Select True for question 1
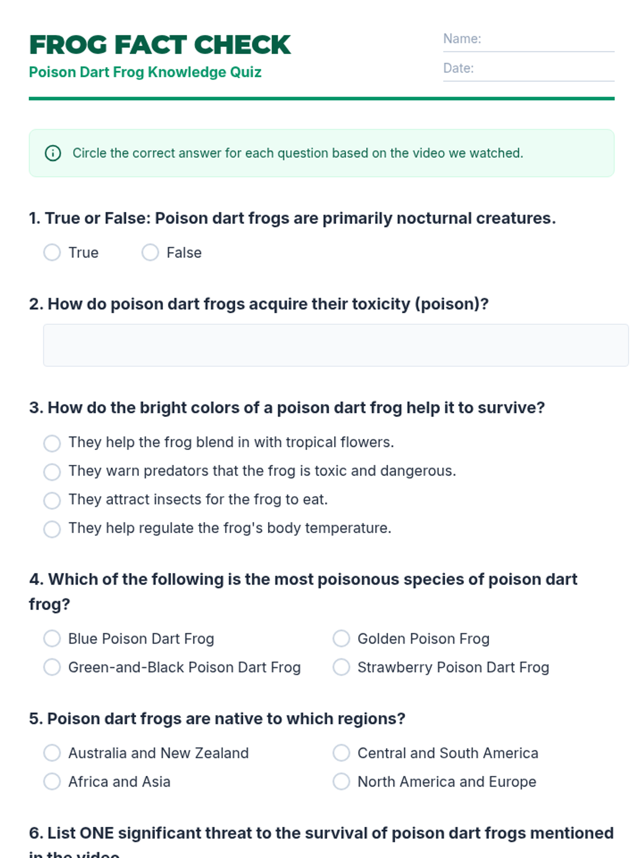643x858 pixels. click(52, 253)
